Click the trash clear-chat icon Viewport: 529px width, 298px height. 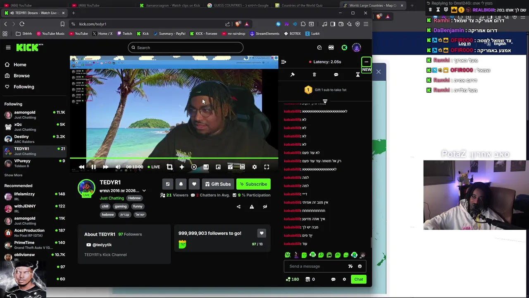click(314, 74)
